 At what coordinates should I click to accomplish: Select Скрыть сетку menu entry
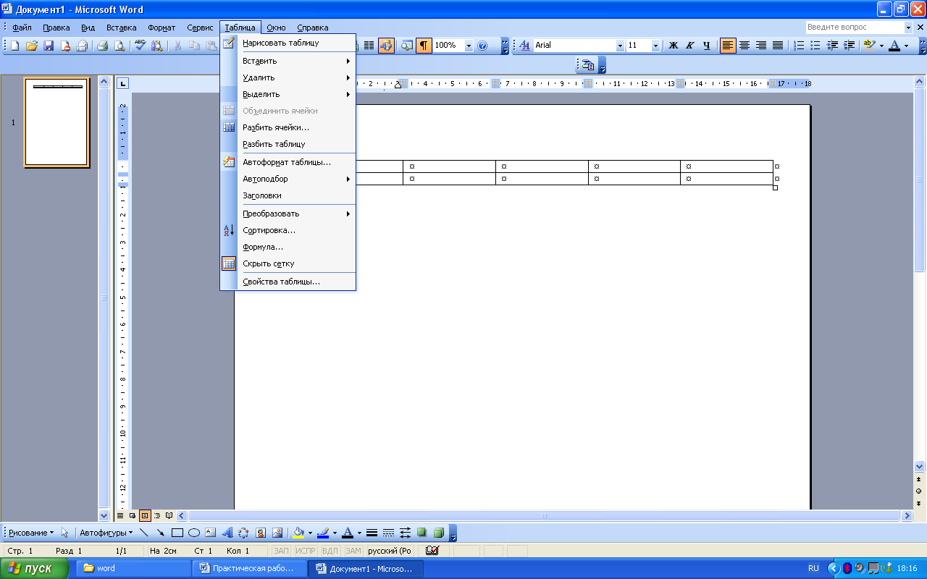pyautogui.click(x=288, y=263)
